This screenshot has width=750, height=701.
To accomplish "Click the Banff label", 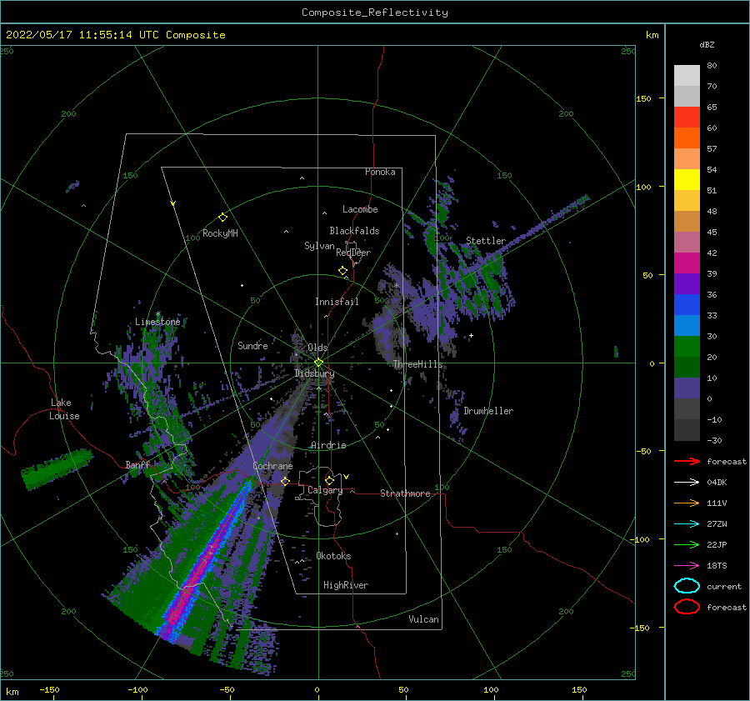I will coord(137,464).
